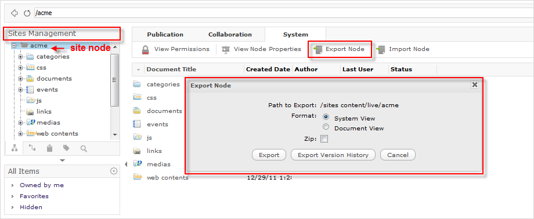This screenshot has height=219, width=534.
Task: Switch to the Collaboration tab
Action: (230, 34)
